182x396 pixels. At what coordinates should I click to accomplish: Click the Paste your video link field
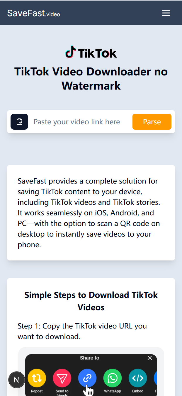pos(77,121)
